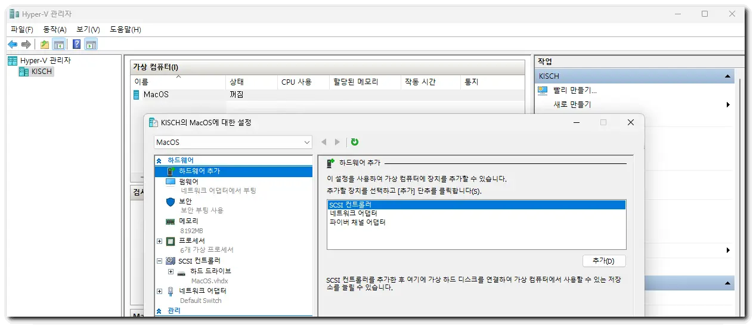
Task: Click the Up one level folder icon
Action: (x=45, y=44)
